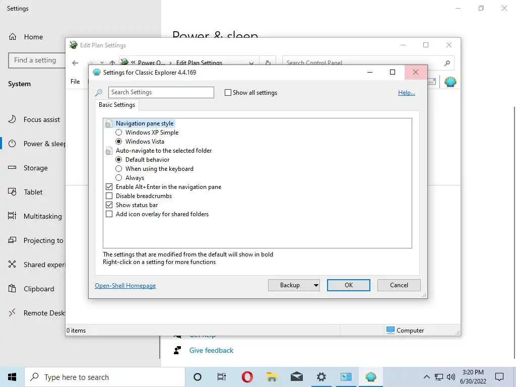Open volume control in system tray
The width and height of the screenshot is (516, 387).
tap(451, 377)
